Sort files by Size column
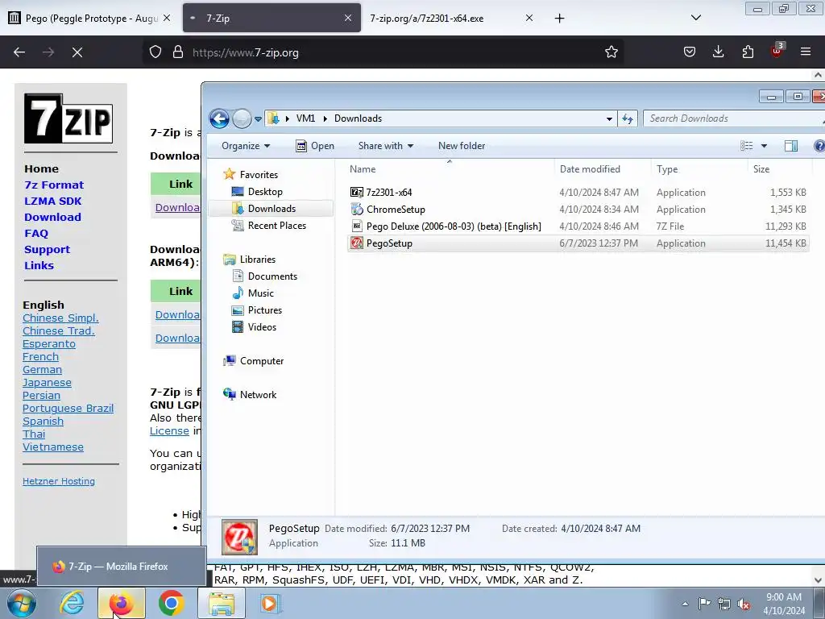 click(x=780, y=169)
